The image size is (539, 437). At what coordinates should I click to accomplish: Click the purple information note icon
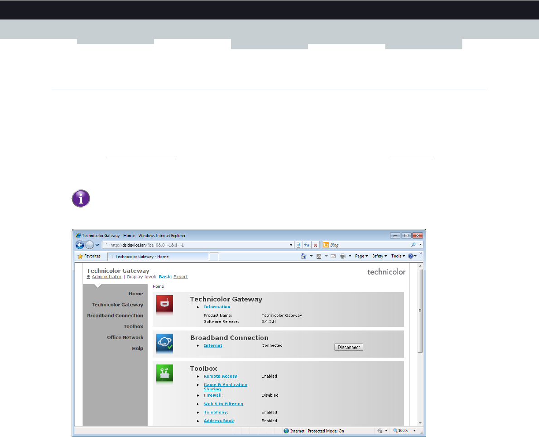click(81, 199)
